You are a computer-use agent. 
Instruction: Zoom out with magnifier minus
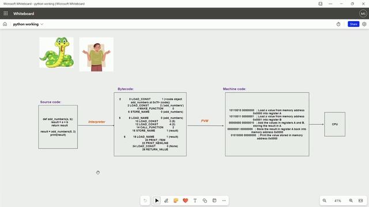pos(325,201)
